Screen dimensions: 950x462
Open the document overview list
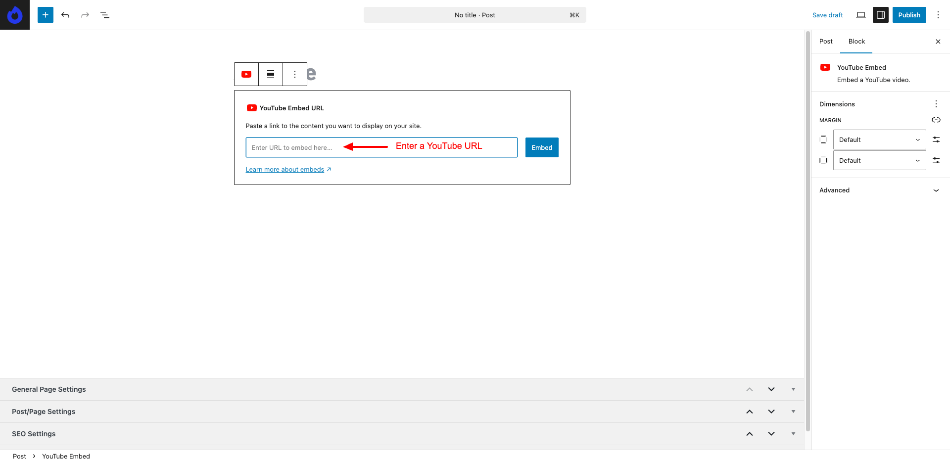point(105,15)
